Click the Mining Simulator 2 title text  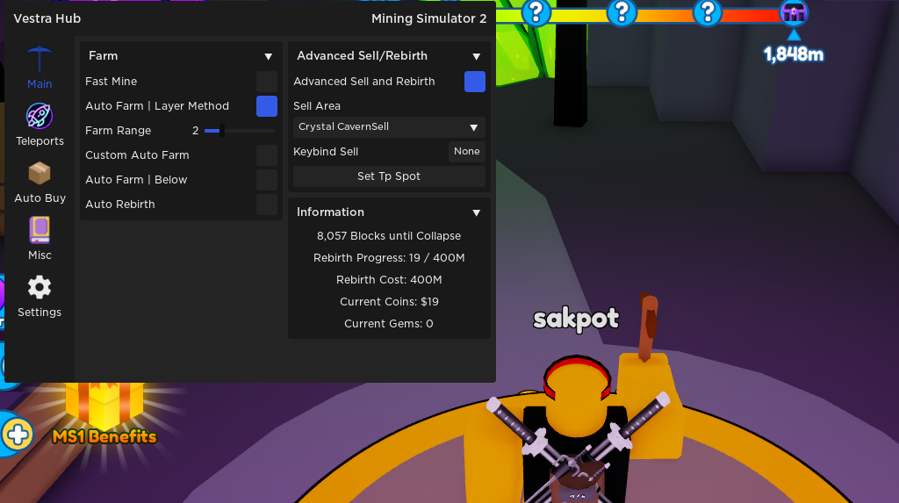[x=428, y=19]
